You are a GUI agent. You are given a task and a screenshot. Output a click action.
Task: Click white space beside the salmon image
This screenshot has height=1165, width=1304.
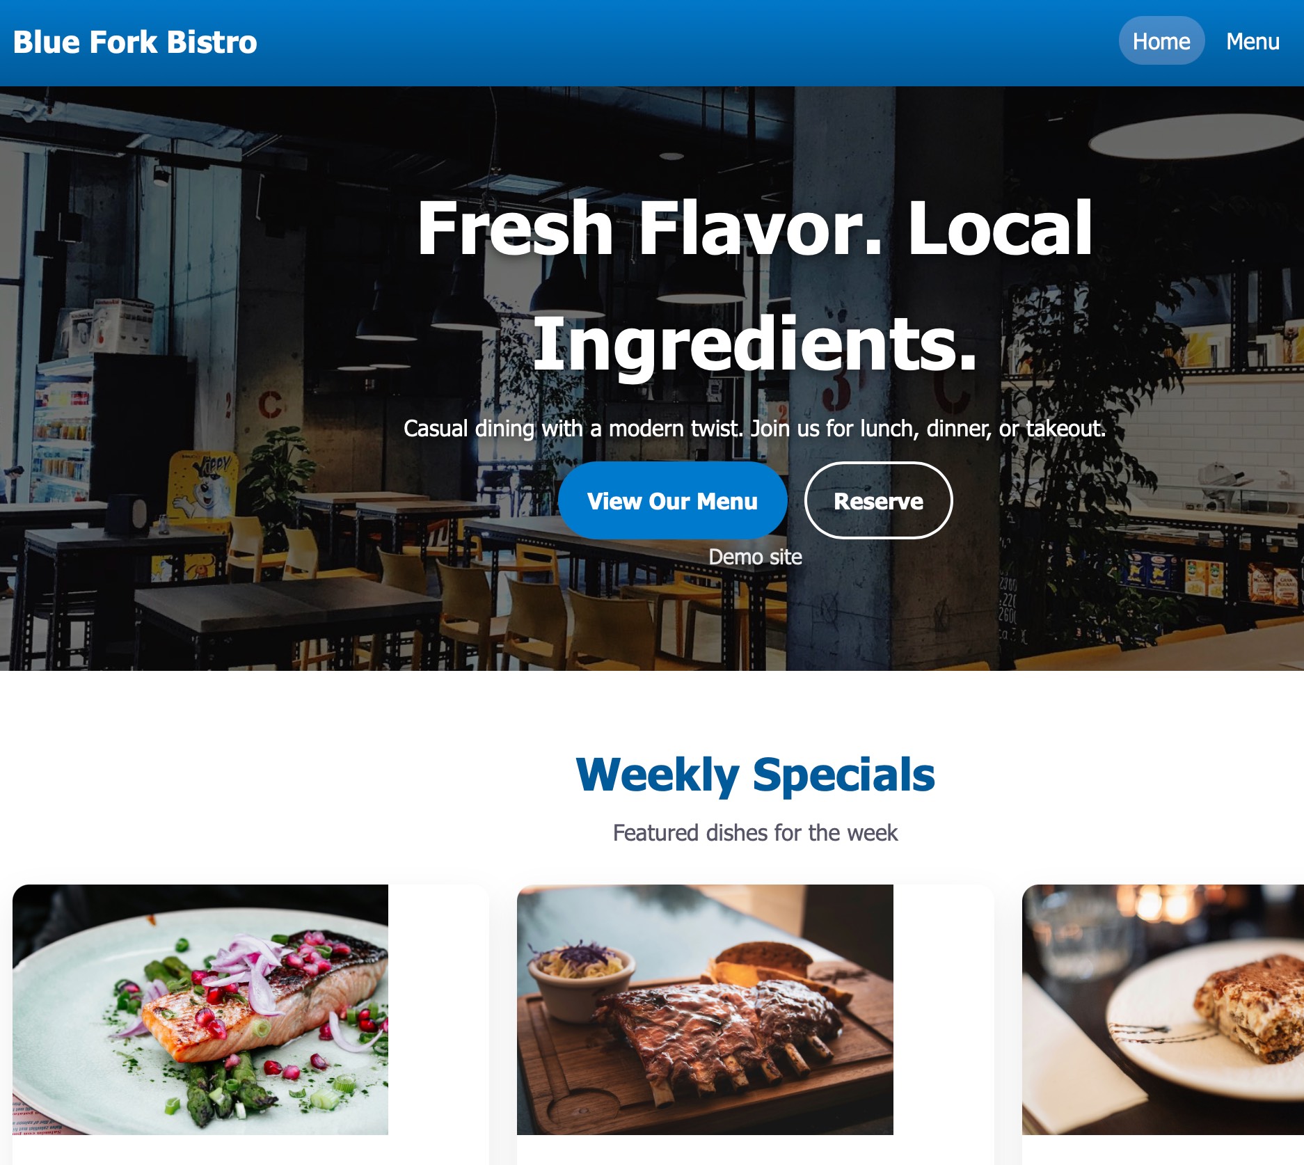[438, 1009]
